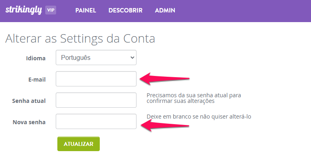Focus the Senha atual input field
The height and width of the screenshot is (168, 311).
tap(96, 100)
